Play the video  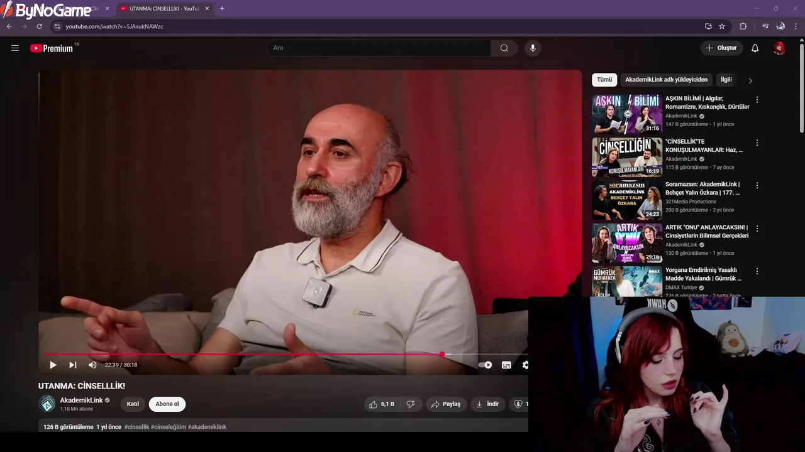pyautogui.click(x=53, y=365)
